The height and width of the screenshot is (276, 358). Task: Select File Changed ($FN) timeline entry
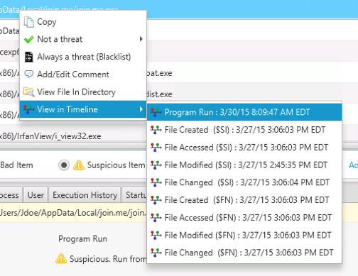[244, 253]
